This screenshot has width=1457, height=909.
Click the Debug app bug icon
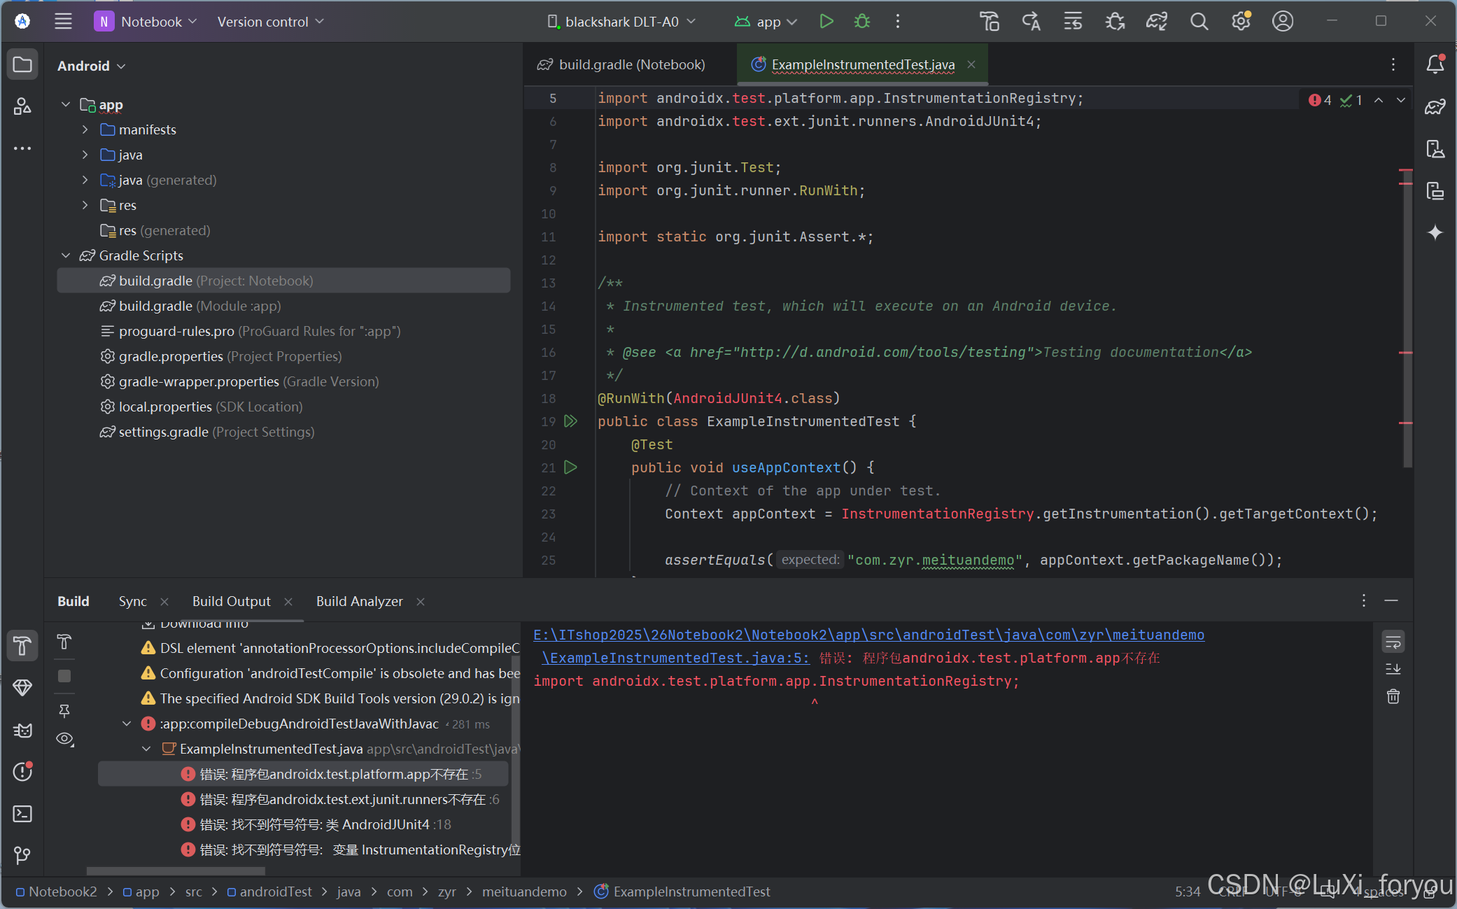862,22
